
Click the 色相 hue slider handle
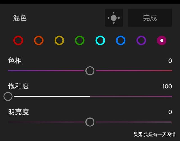pos(90,71)
